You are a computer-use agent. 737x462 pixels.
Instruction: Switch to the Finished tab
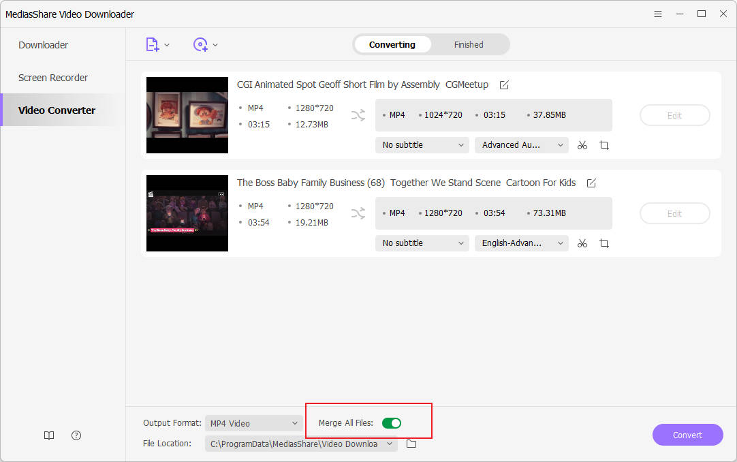(x=469, y=45)
